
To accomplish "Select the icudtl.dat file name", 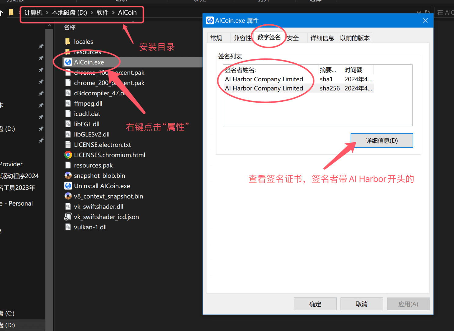I will pyautogui.click(x=87, y=114).
